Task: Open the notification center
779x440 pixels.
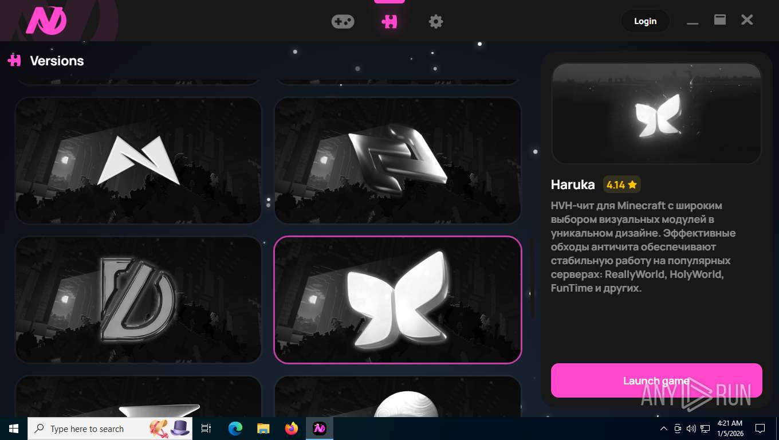Action: (760, 429)
